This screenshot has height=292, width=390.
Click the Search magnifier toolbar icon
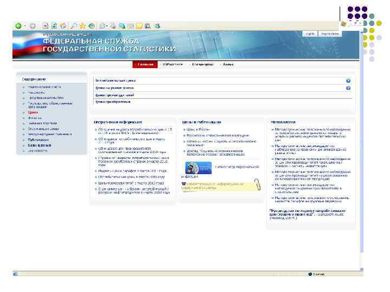click(x=74, y=26)
